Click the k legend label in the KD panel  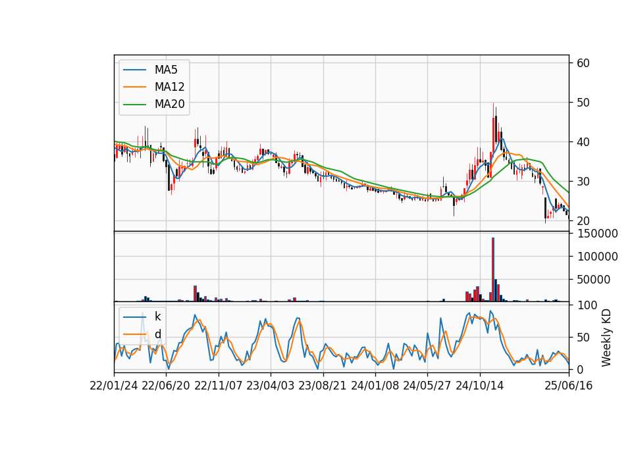(x=157, y=316)
